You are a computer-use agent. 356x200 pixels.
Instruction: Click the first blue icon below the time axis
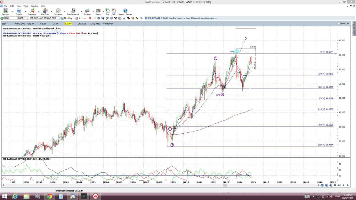(322, 185)
